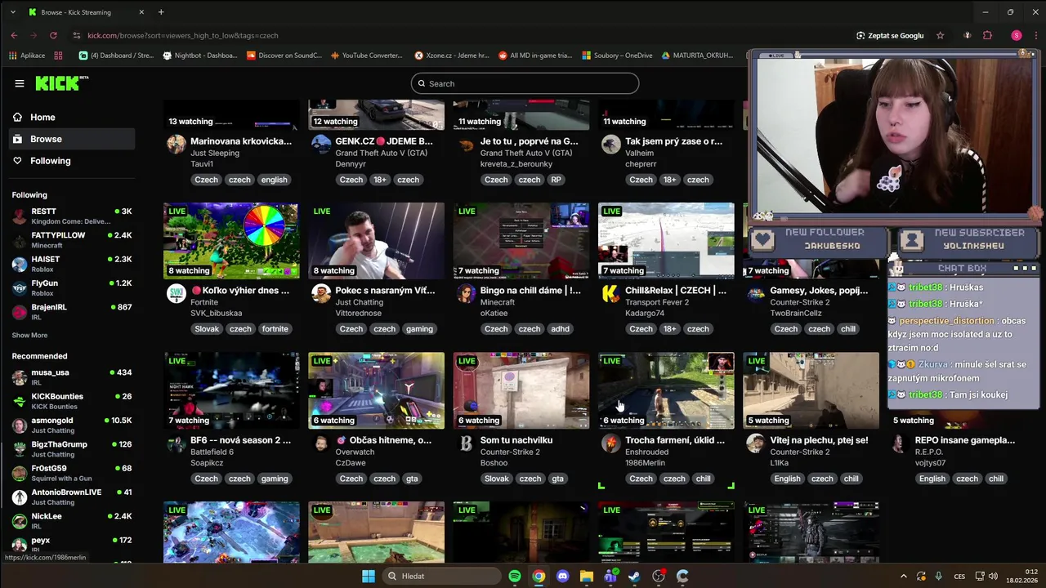Bookmark this page with star icon

(x=940, y=35)
